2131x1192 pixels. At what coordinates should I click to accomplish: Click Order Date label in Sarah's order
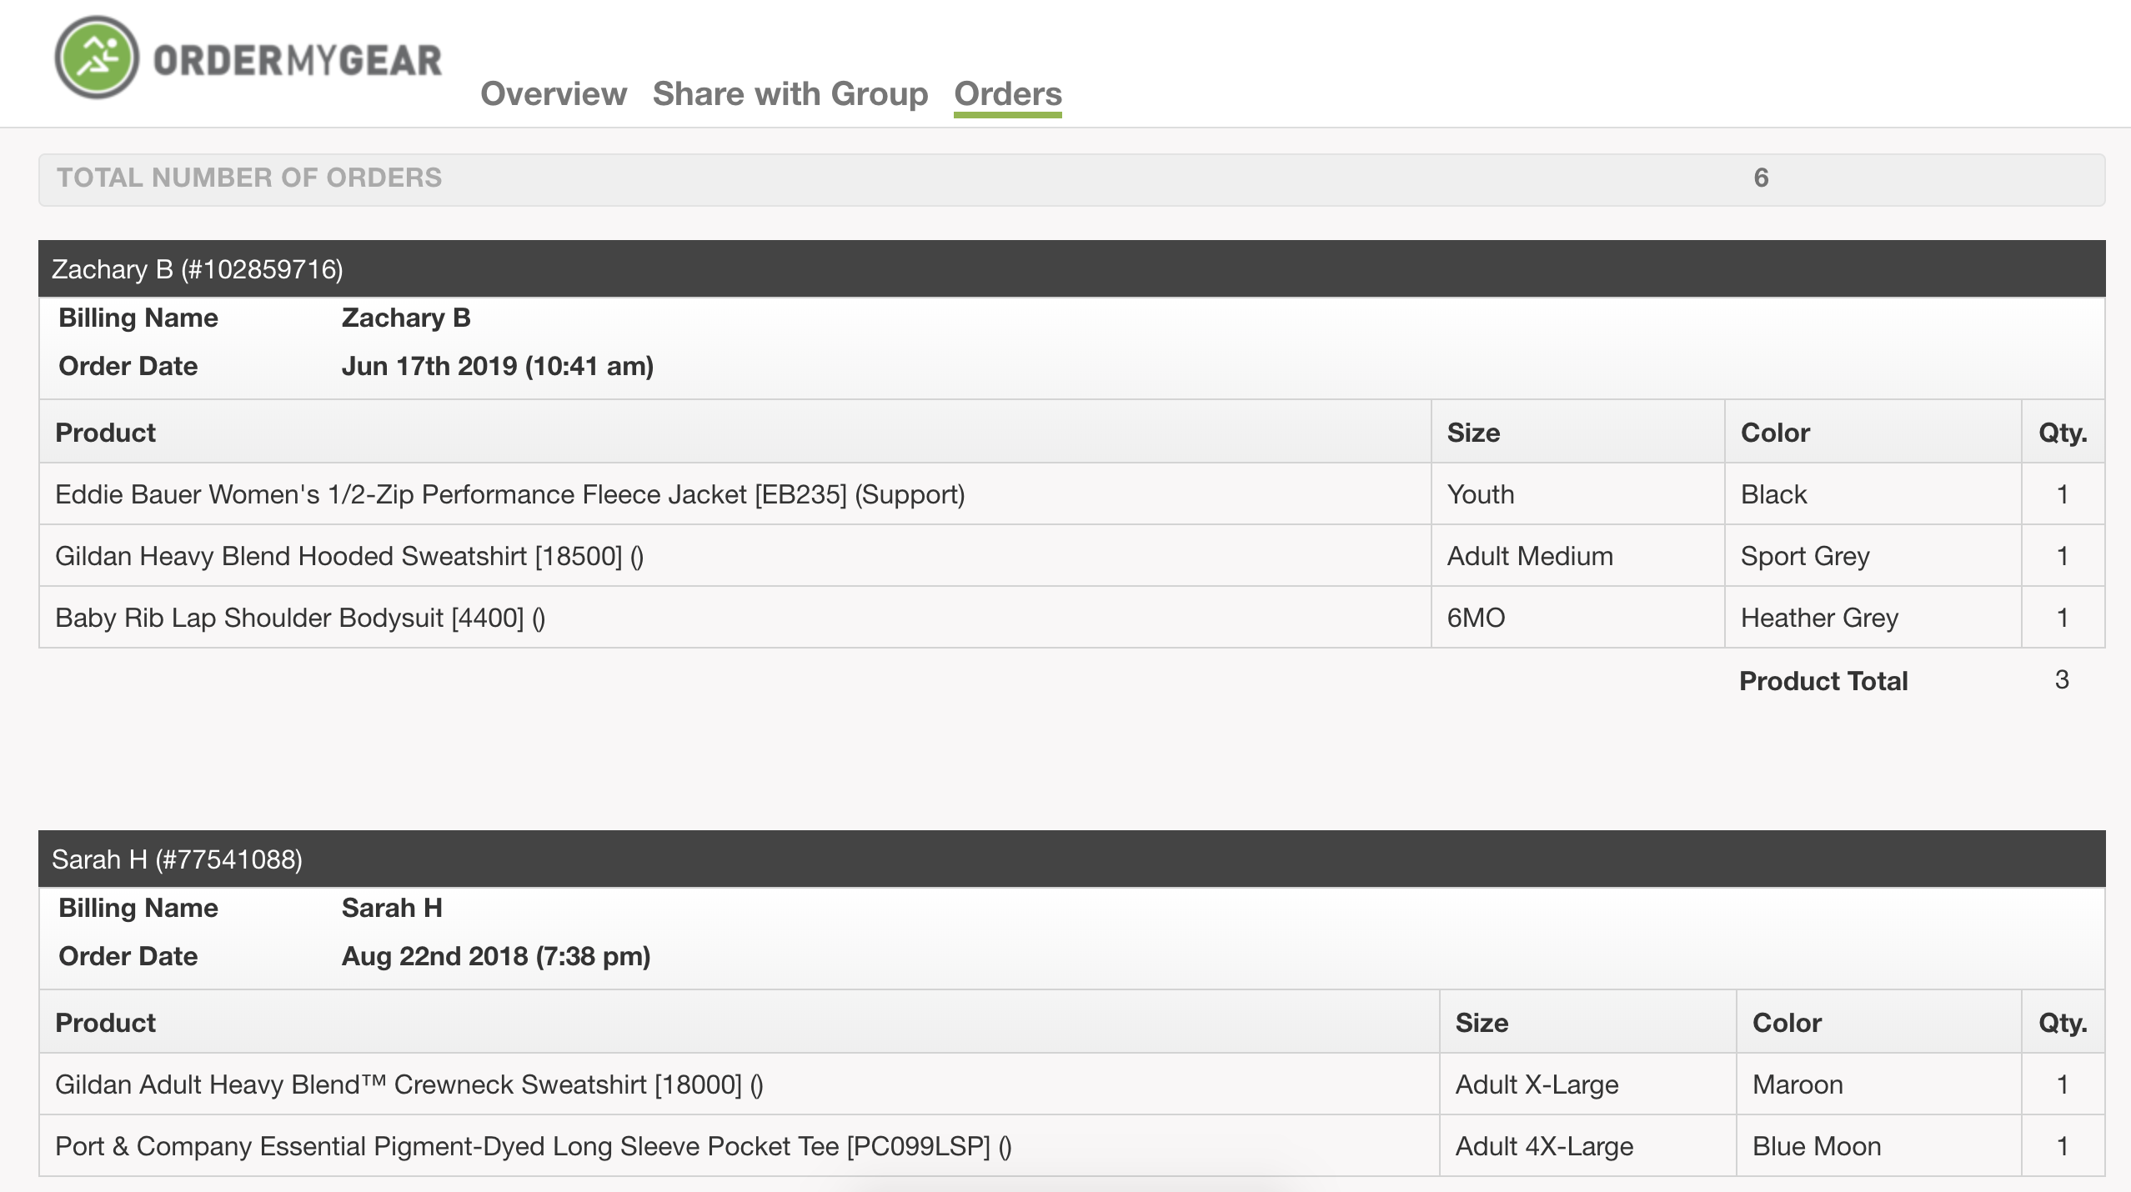pos(128,956)
